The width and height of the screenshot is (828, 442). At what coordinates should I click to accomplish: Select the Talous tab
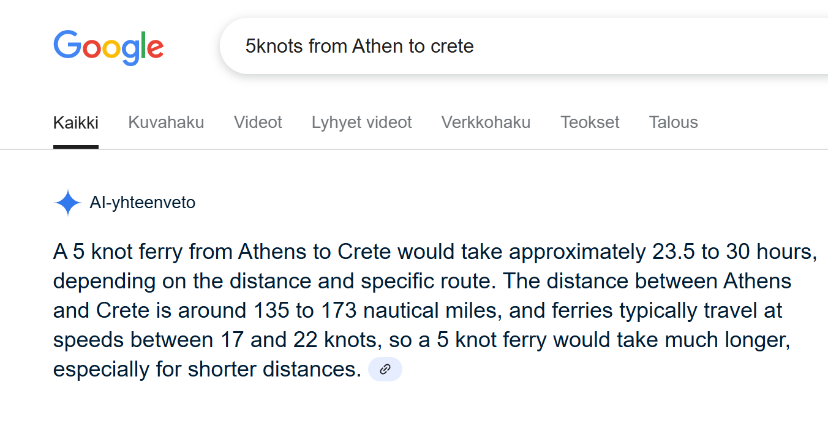tap(673, 122)
